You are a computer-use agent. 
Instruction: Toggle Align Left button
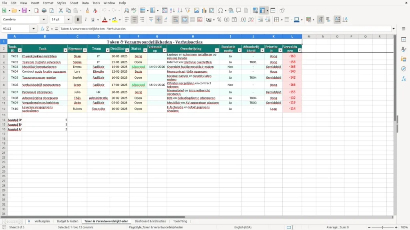tap(127, 20)
